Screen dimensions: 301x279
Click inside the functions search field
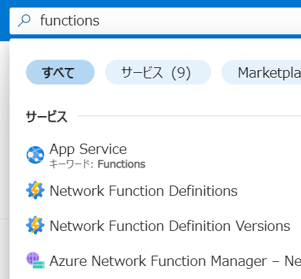[156, 21]
